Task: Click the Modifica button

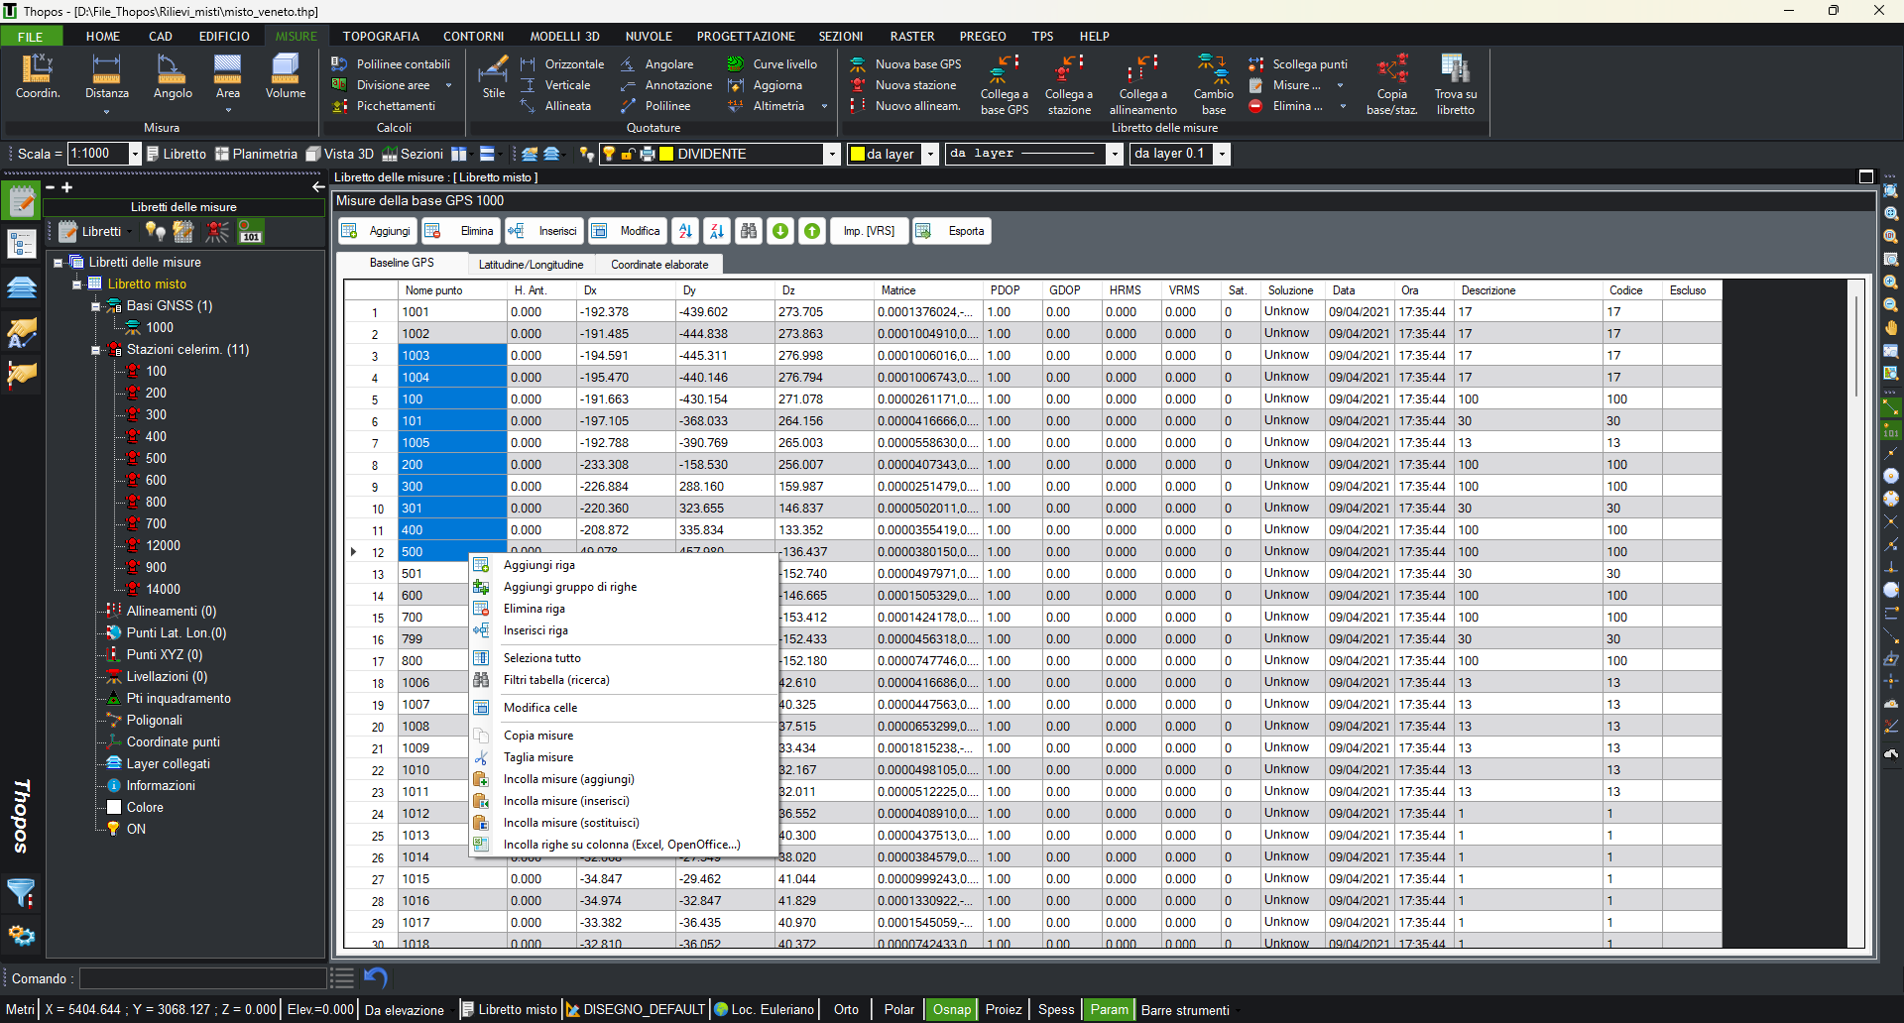Action: (627, 231)
